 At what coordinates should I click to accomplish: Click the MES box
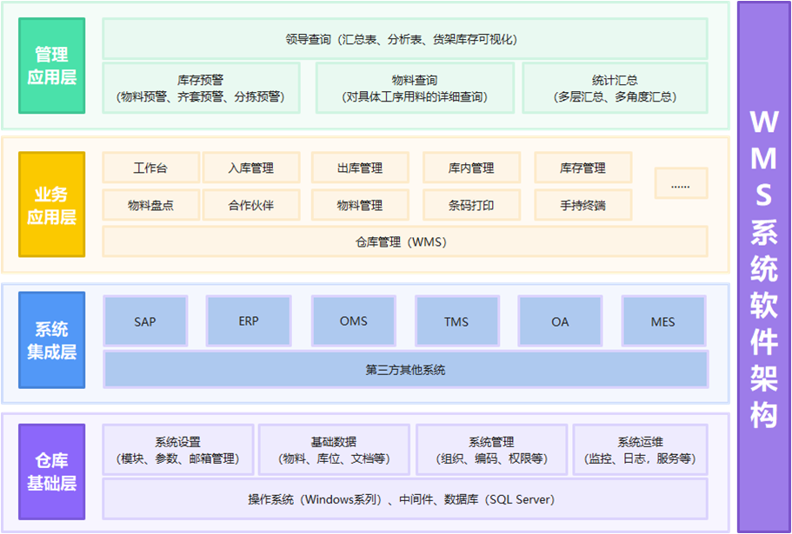click(x=663, y=321)
